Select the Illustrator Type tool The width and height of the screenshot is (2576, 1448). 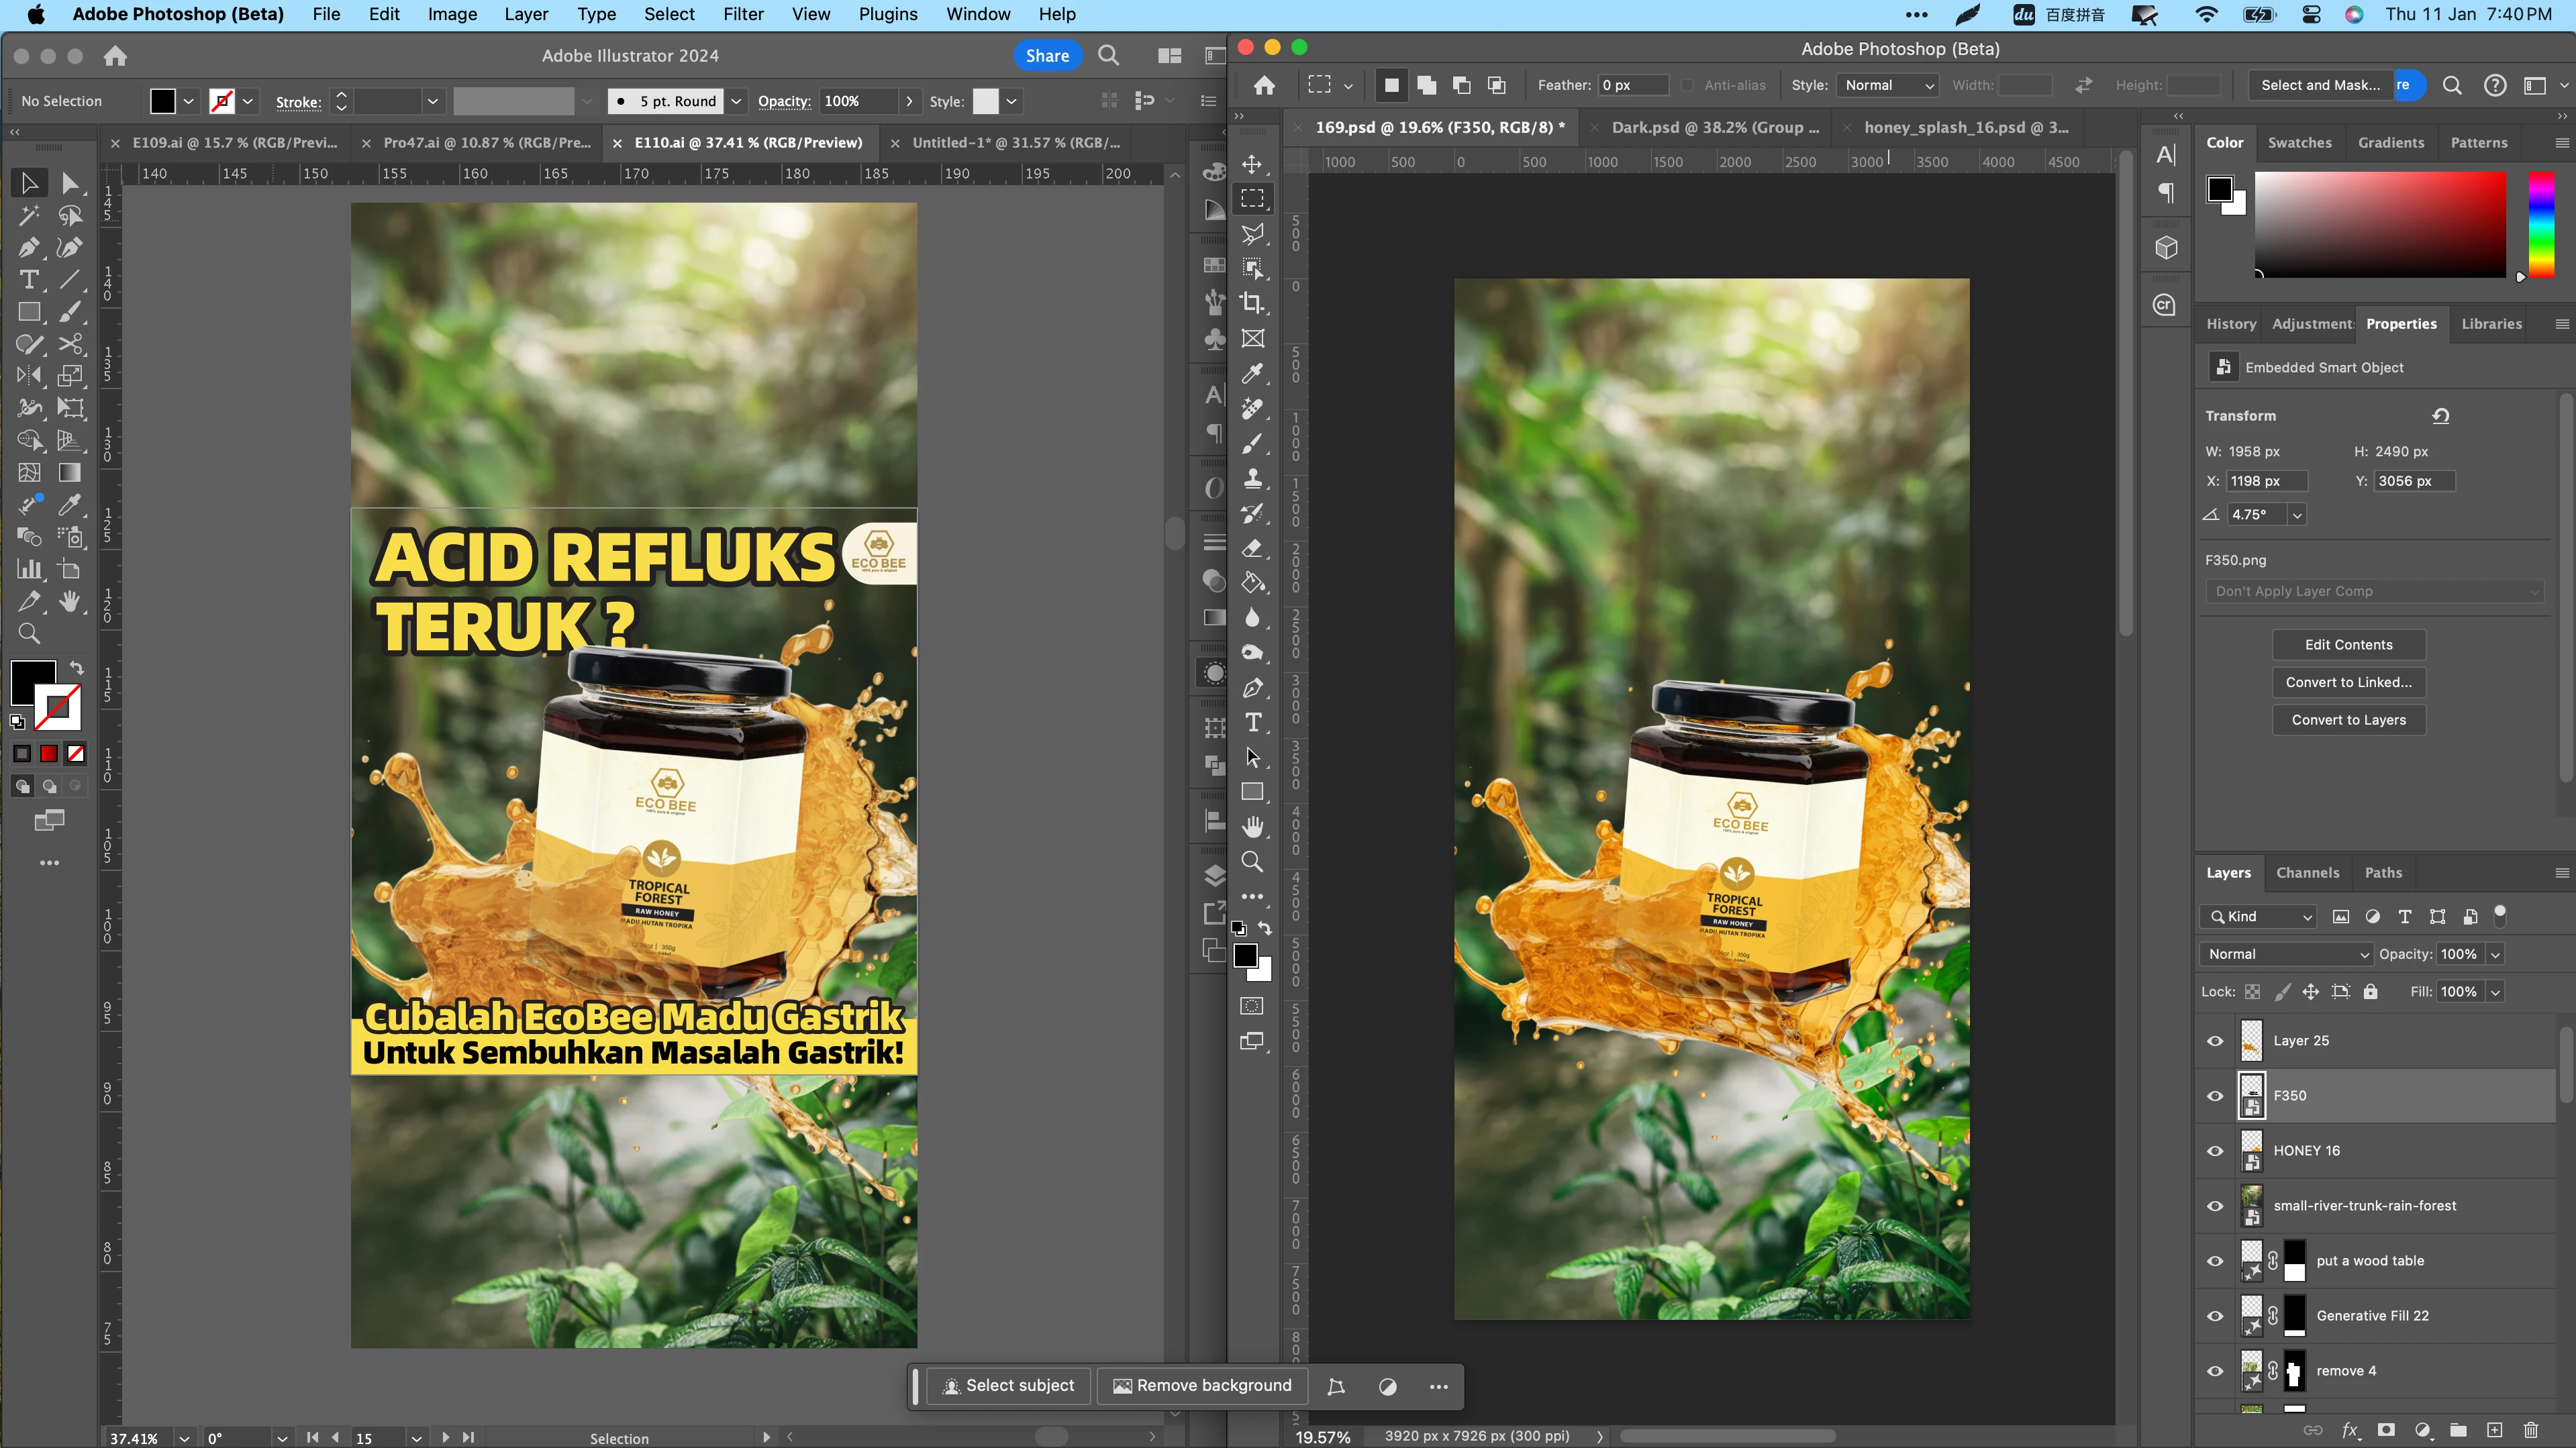(x=29, y=280)
